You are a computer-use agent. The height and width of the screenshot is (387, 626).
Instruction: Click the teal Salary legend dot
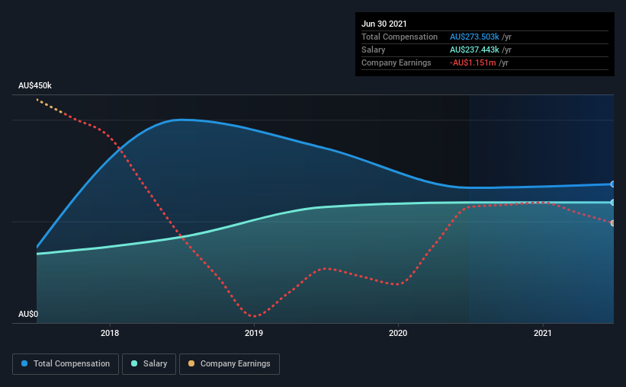click(134, 363)
